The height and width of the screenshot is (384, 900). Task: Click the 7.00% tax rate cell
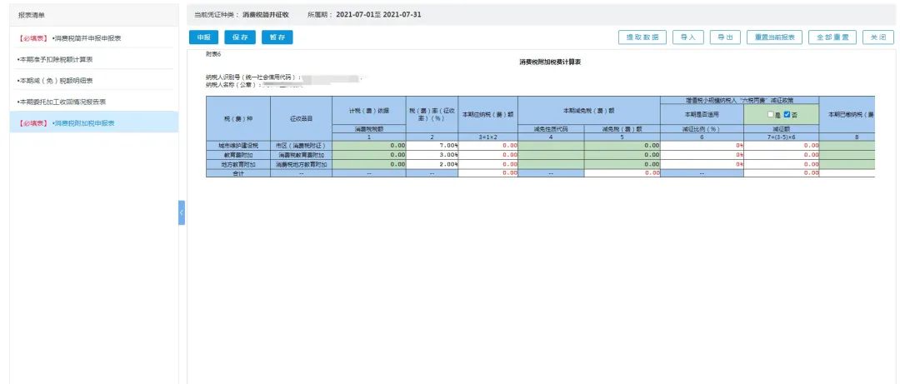click(x=432, y=146)
